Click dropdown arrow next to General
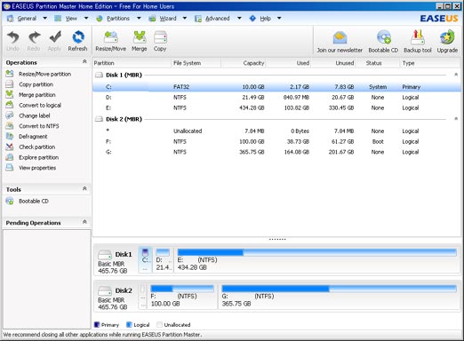Viewport: 464px width, 341px height. point(44,19)
